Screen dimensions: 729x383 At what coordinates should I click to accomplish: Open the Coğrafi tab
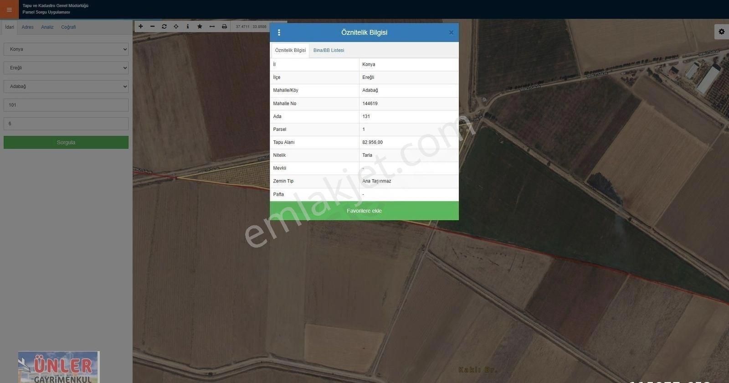(x=68, y=27)
